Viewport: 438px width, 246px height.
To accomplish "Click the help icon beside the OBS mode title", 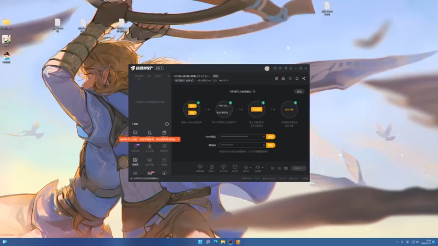I will coord(254,91).
